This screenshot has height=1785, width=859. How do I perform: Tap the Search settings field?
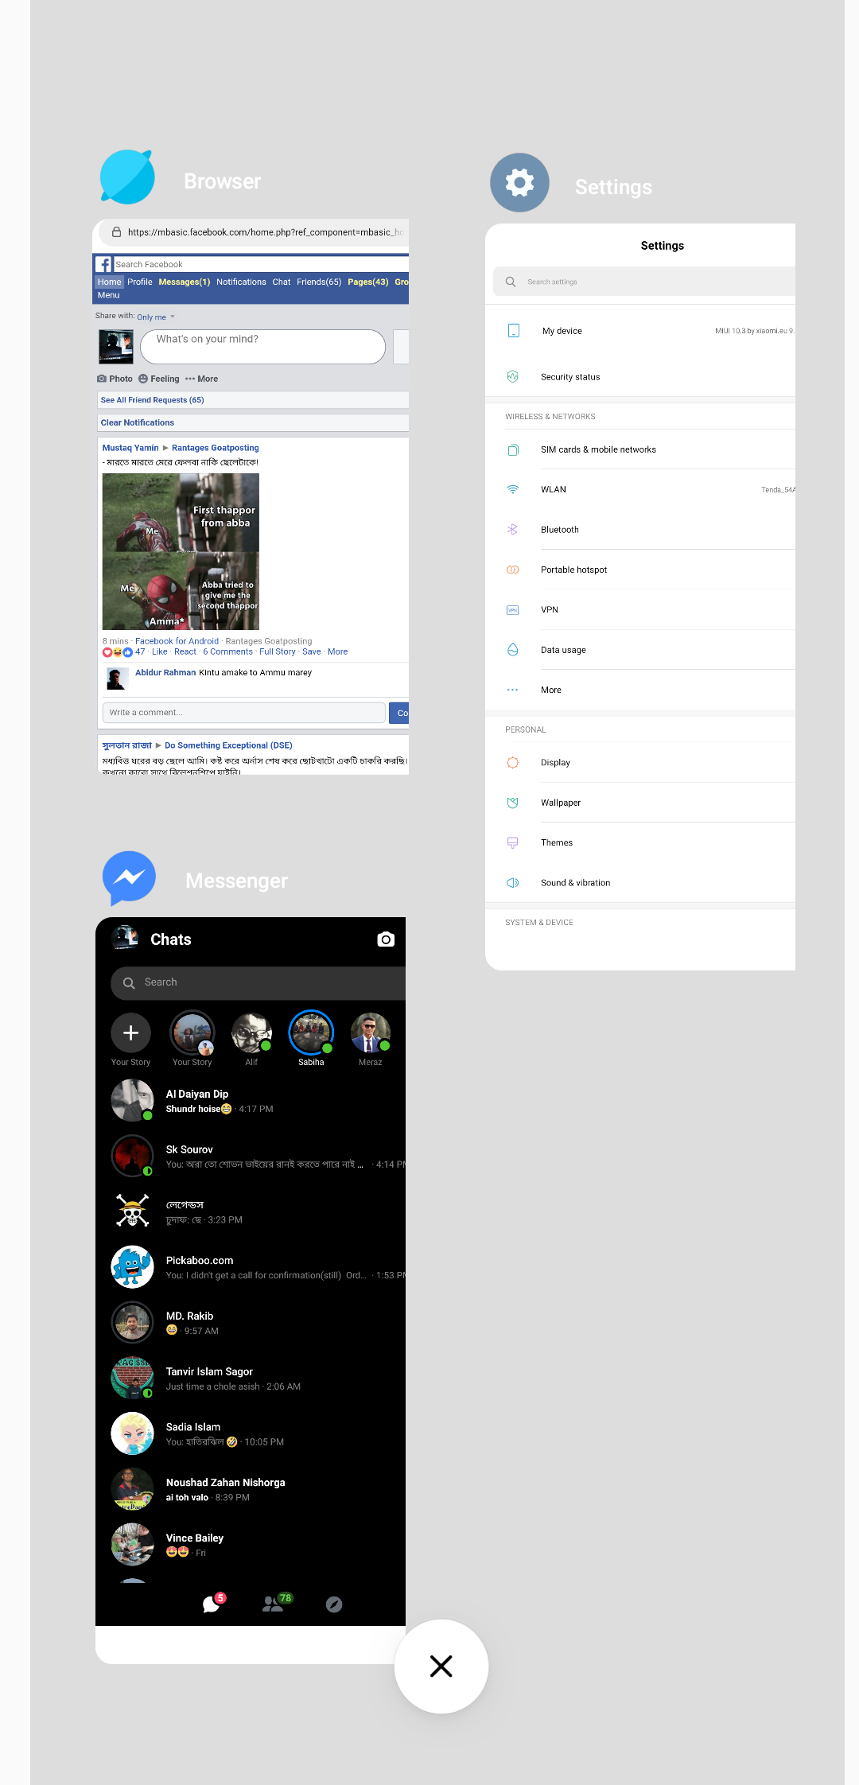pyautogui.click(x=644, y=282)
